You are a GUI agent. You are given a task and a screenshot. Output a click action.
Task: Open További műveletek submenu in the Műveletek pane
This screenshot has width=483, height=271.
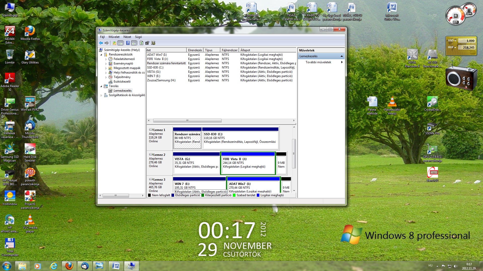click(x=321, y=62)
